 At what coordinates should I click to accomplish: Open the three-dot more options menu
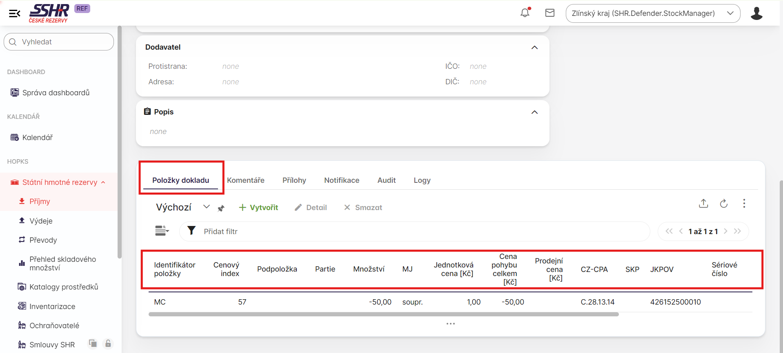(x=744, y=204)
